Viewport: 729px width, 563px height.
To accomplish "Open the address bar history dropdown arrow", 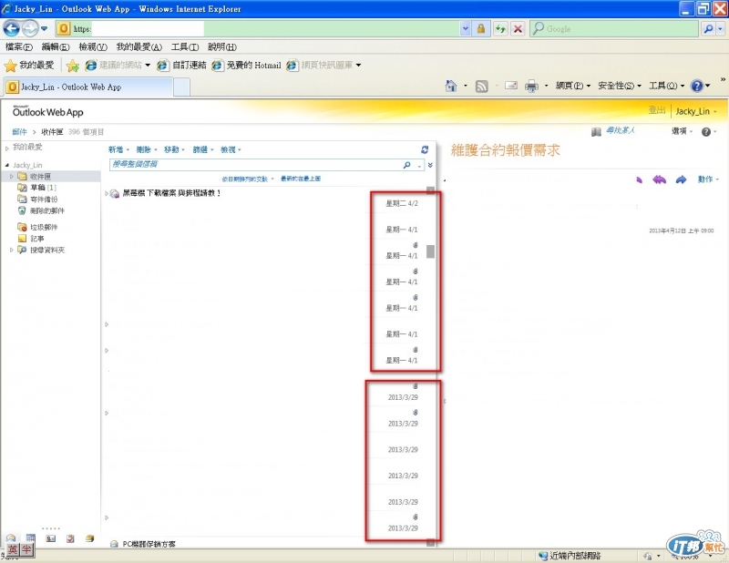I will pos(466,29).
